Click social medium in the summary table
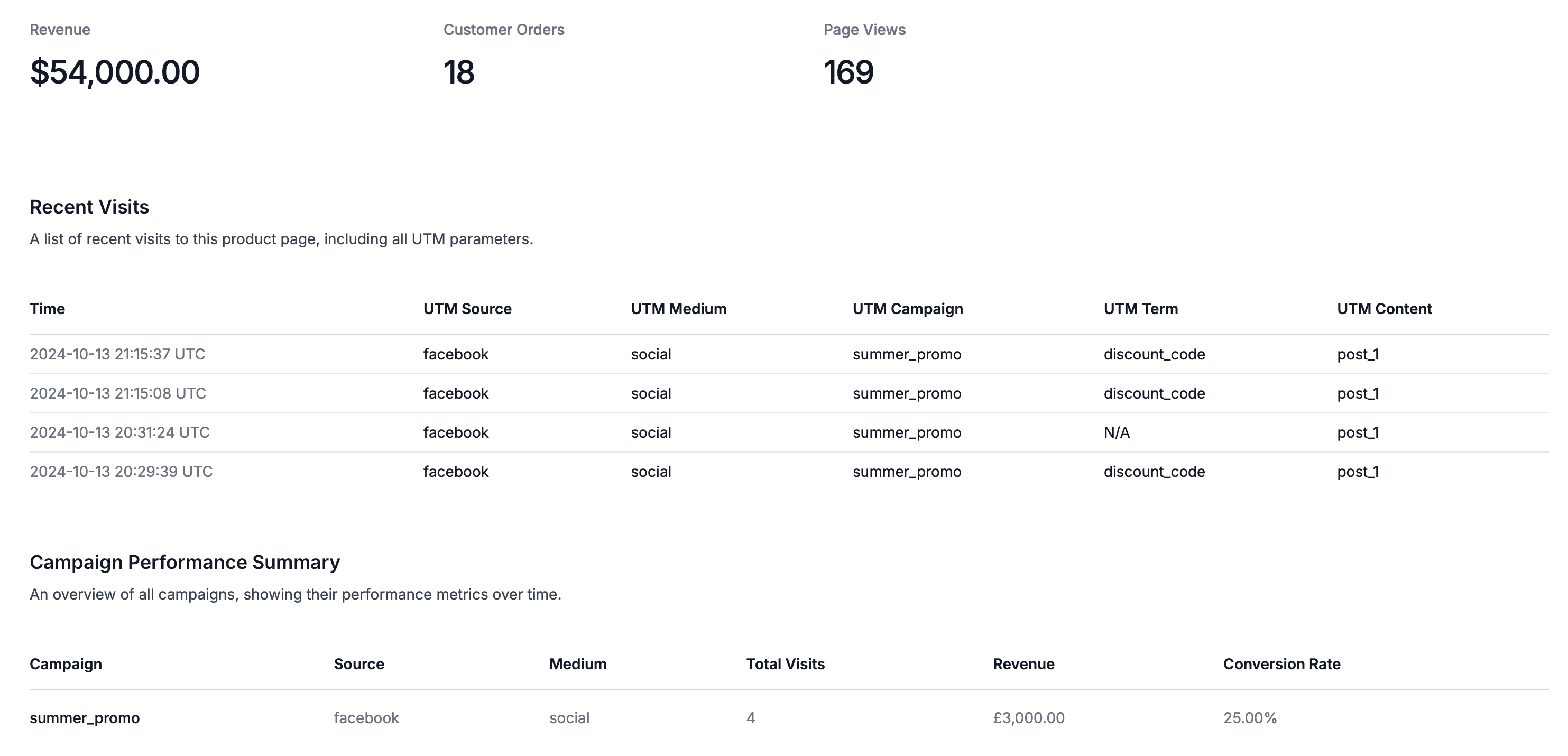 pyautogui.click(x=569, y=717)
